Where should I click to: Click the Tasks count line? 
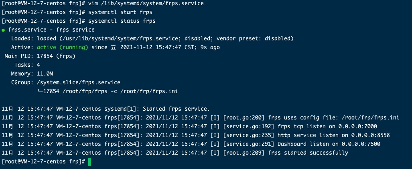pyautogui.click(x=27, y=65)
